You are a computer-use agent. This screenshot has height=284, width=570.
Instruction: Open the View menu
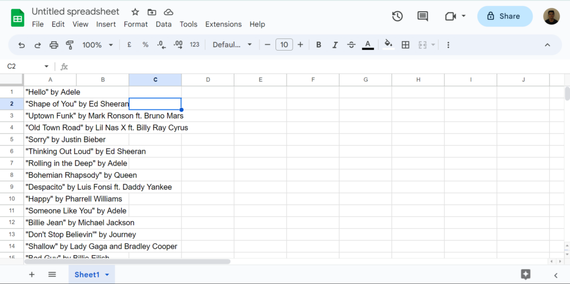[80, 24]
